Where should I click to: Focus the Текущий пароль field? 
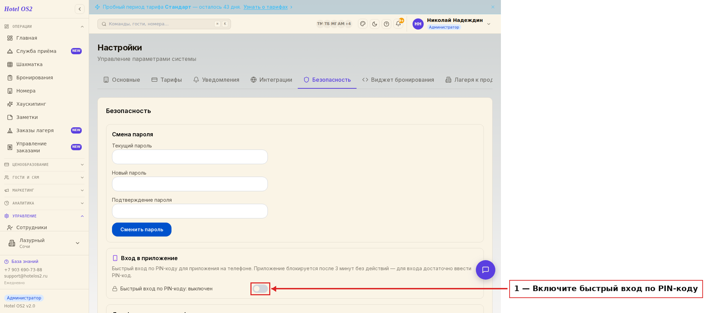click(x=190, y=157)
